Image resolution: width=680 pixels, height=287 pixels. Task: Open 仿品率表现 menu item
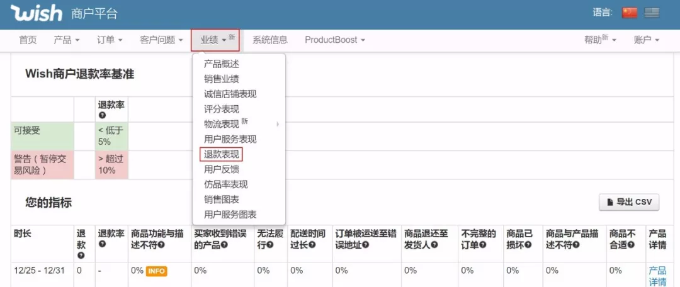click(225, 184)
